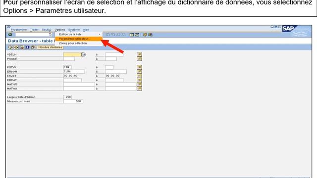This screenshot has width=317, height=178.
Task: Click the MATNR field label
Action: coord(12,85)
